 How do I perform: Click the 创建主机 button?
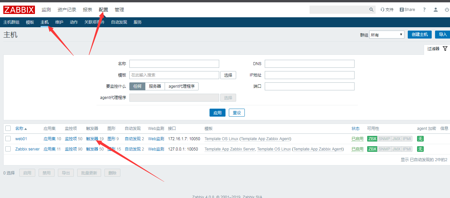point(420,35)
